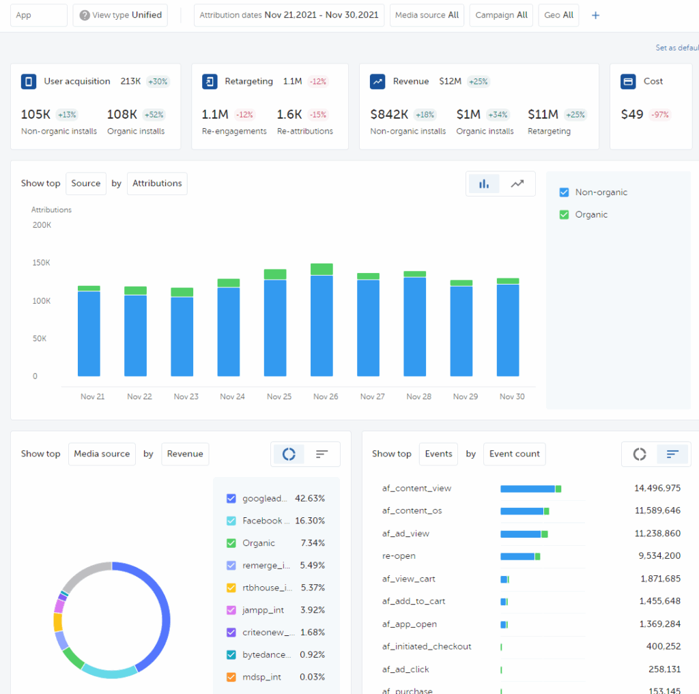This screenshot has height=694, width=699.
Task: Show media source revenue as bar list
Action: [x=322, y=454]
